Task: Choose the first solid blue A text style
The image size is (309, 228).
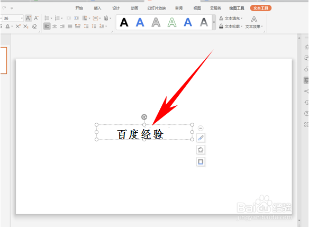Action: 140,22
